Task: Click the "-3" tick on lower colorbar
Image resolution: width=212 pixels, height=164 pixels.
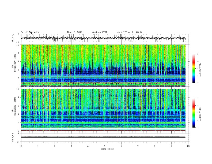Action: point(198,98)
